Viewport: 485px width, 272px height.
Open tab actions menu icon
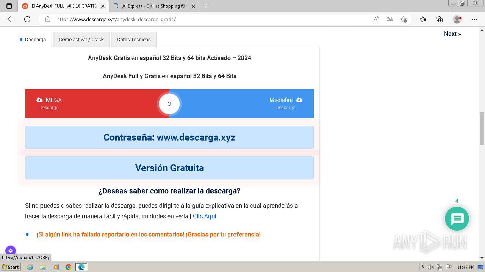[9, 6]
